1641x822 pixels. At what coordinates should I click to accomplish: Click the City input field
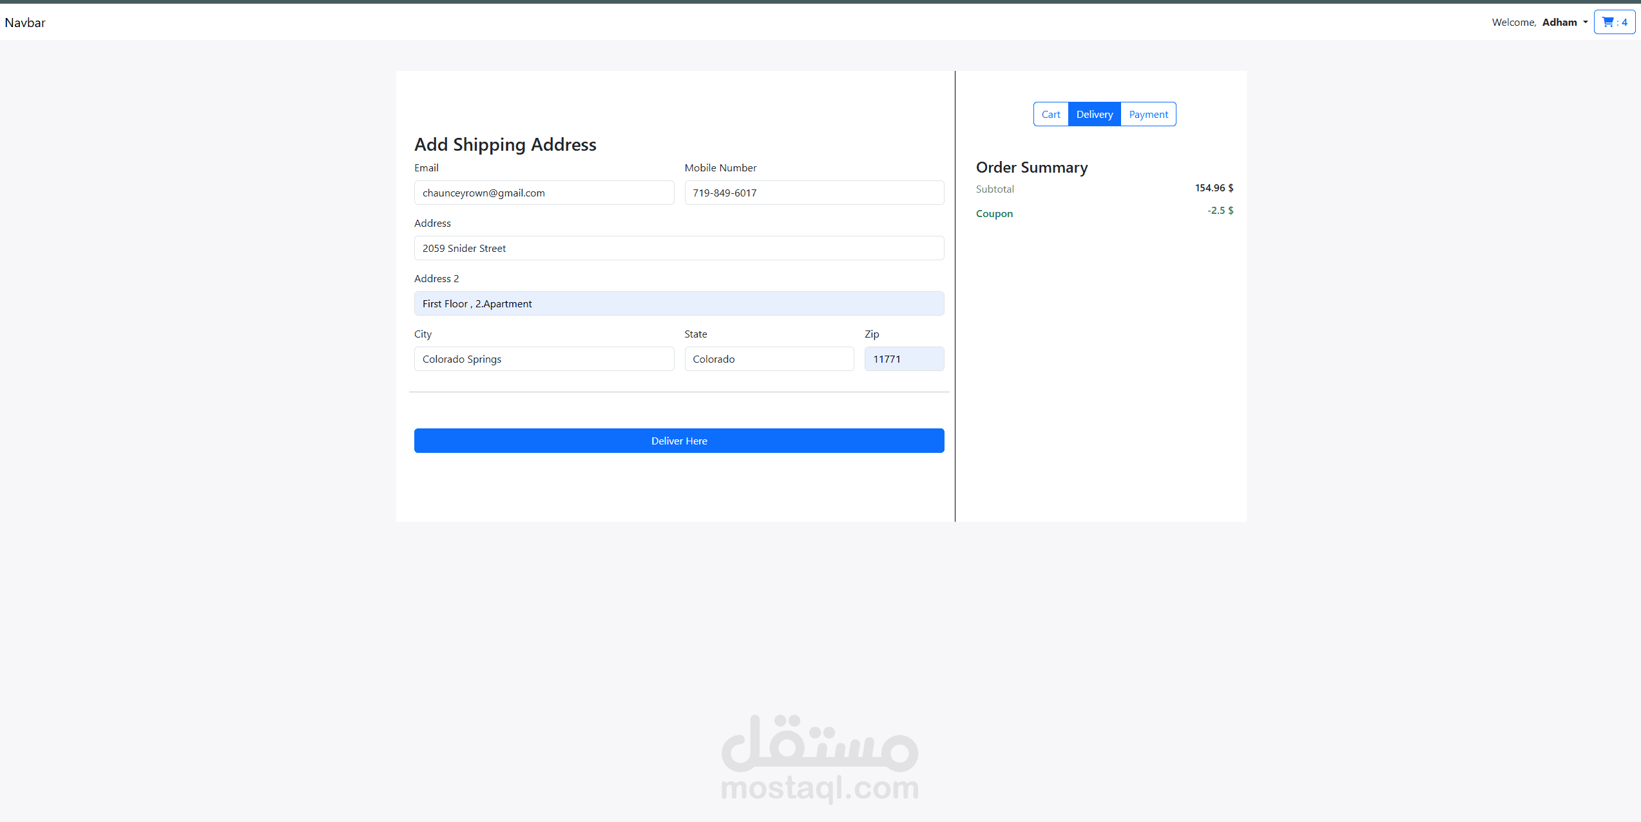click(x=544, y=359)
